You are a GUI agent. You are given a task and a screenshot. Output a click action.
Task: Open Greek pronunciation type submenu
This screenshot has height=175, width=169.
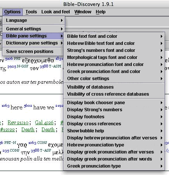pos(114,166)
